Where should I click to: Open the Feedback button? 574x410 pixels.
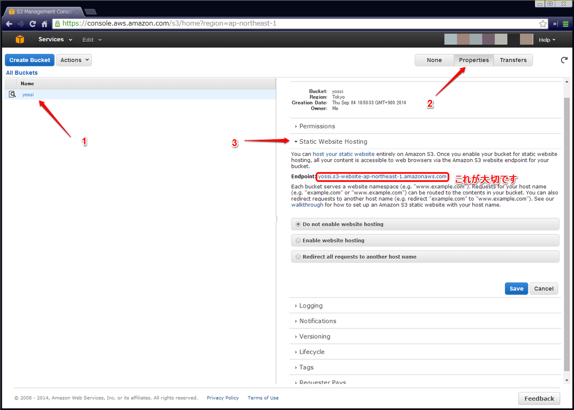[539, 398]
